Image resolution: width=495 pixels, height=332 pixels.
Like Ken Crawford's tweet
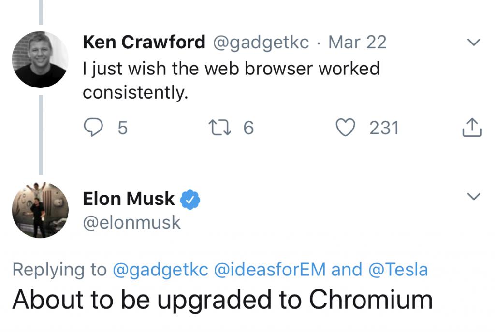345,128
